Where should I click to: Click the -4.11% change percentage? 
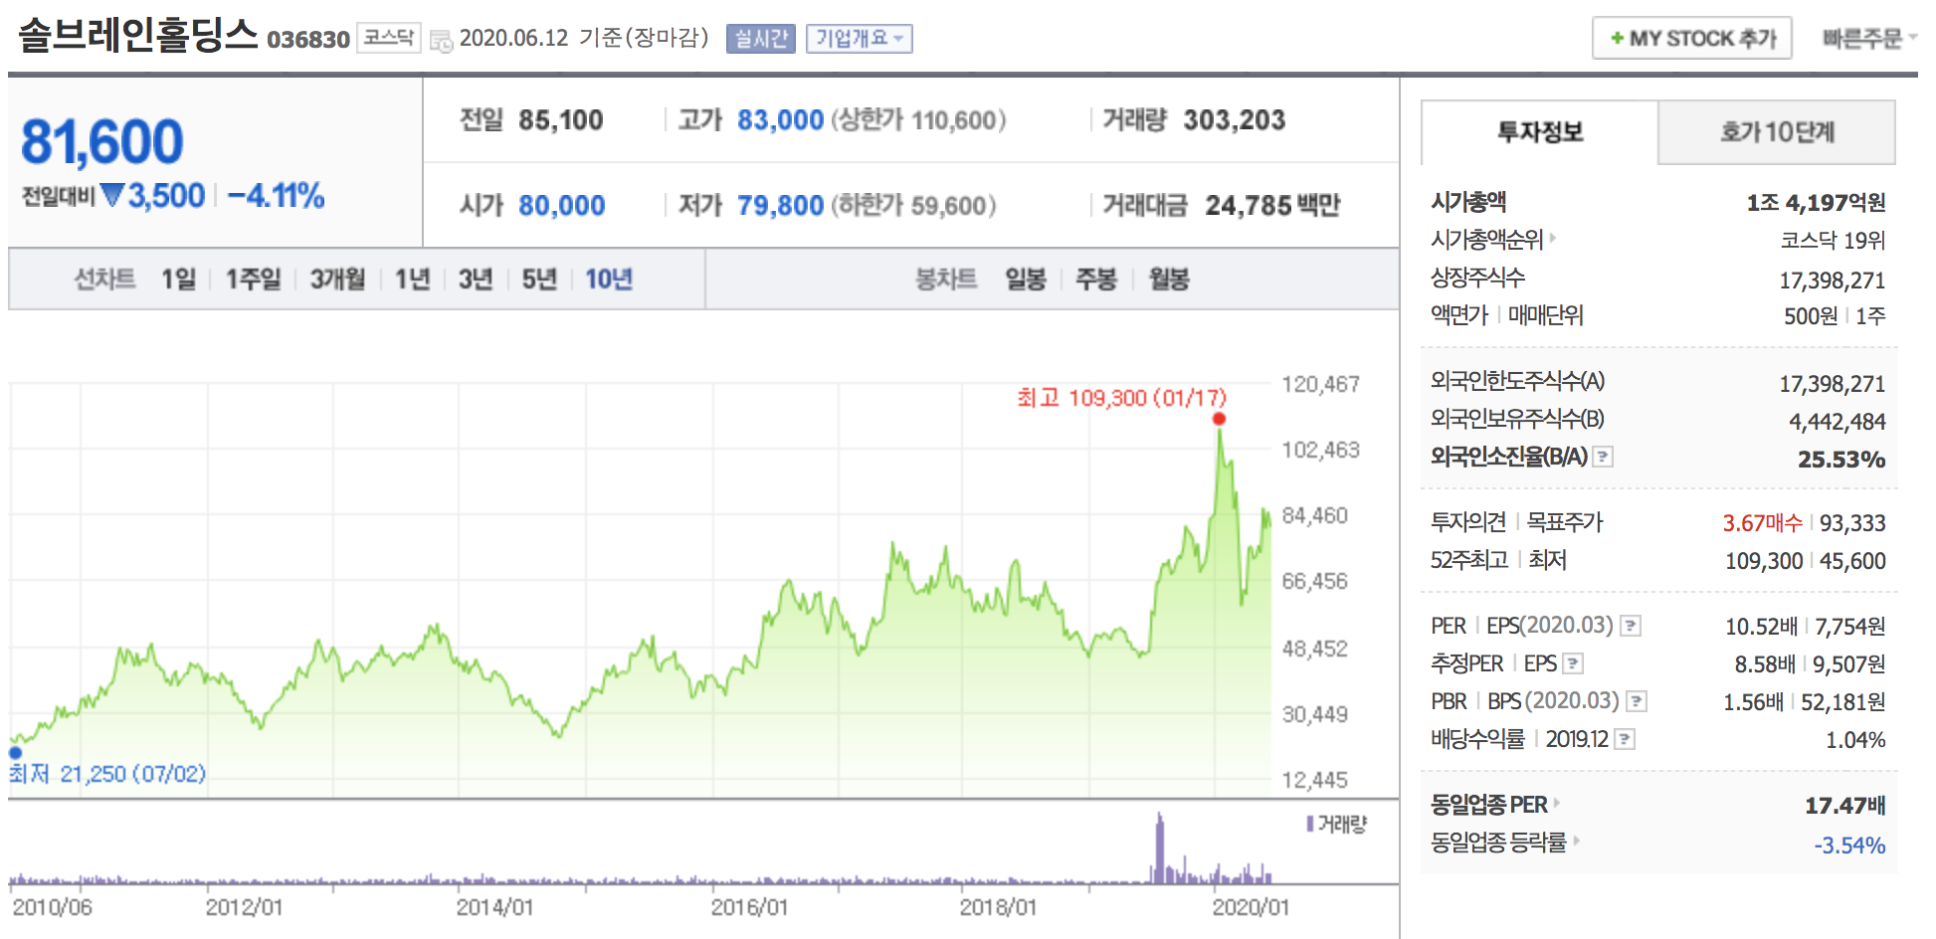click(x=276, y=195)
